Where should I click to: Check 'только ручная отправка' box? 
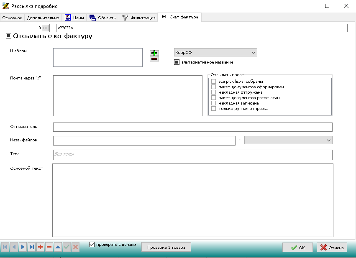tap(214, 109)
